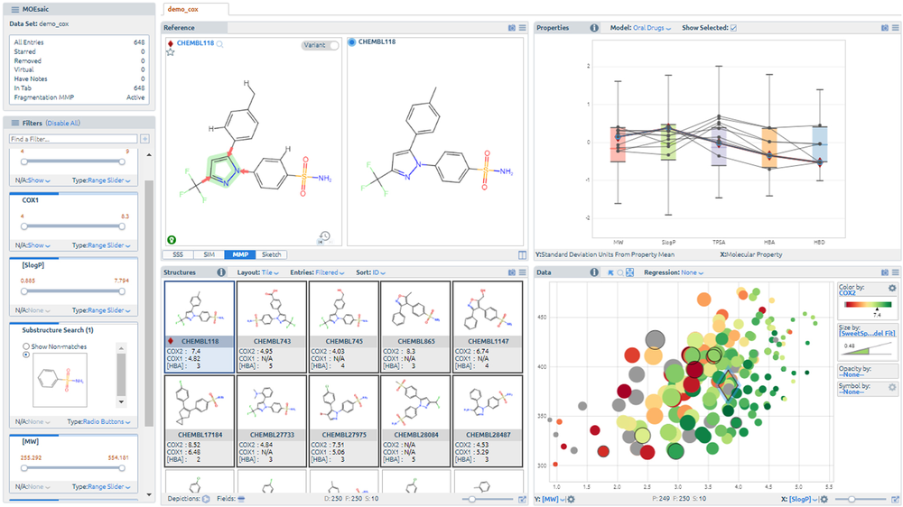Click the history clock icon in Reference
The image size is (903, 507).
(324, 237)
